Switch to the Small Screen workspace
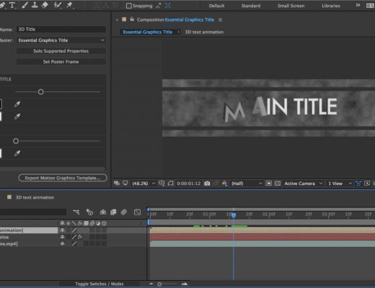This screenshot has height=288, width=375. click(291, 6)
